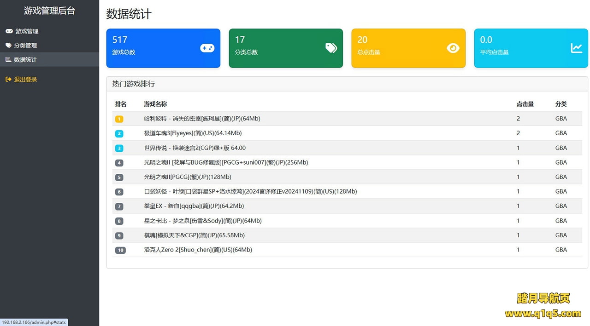Click the rank 10 badge
Viewport: 590px width, 326px height.
tap(120, 250)
